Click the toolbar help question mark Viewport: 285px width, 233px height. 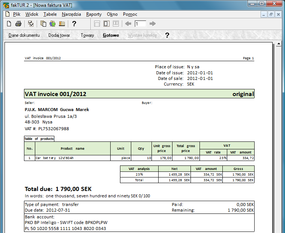pyautogui.click(x=74, y=24)
